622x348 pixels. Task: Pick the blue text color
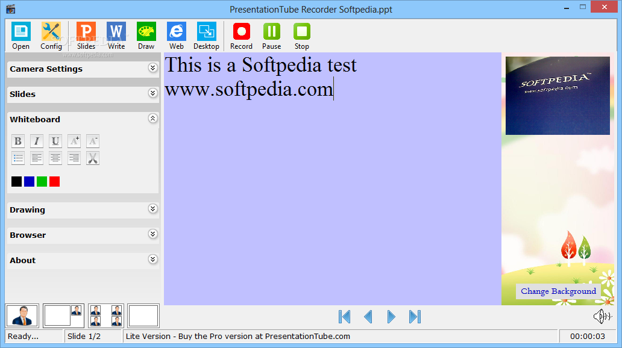point(30,182)
